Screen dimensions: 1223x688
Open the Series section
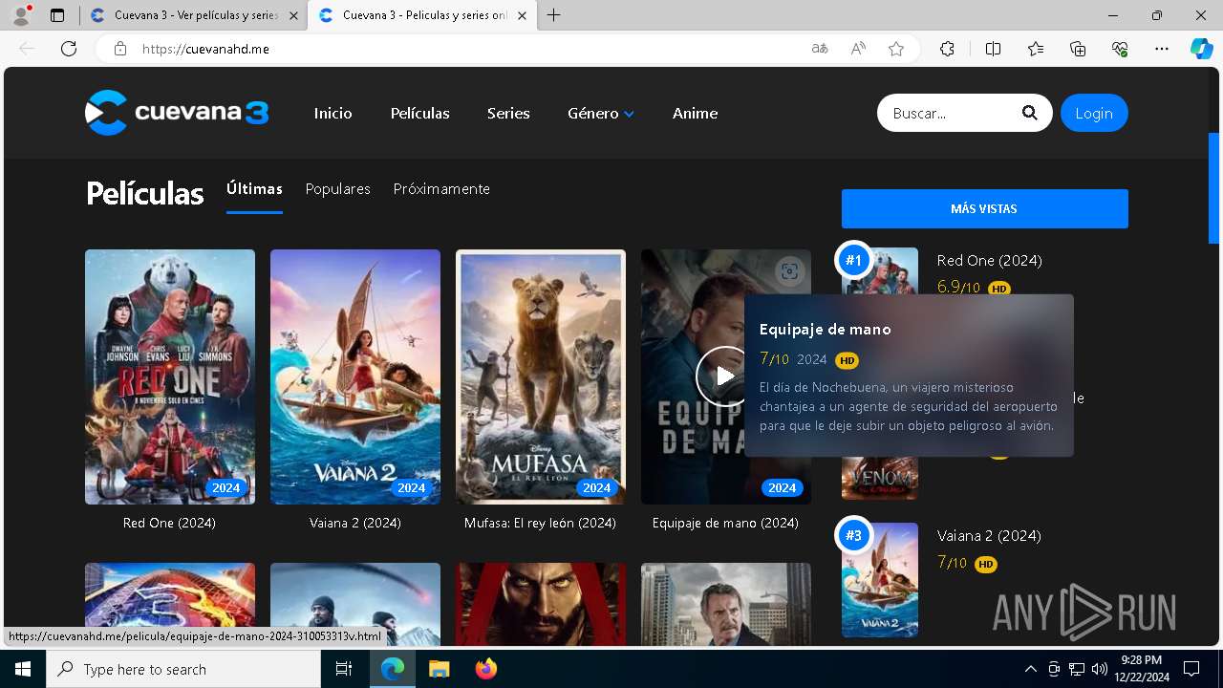(x=508, y=113)
